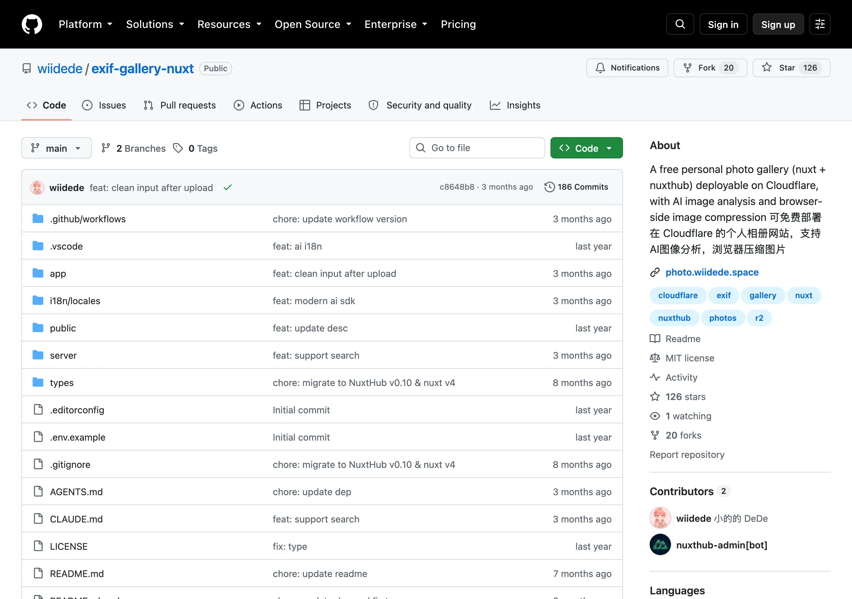Expand the Solutions menu
This screenshot has height=599, width=852.
tap(155, 24)
